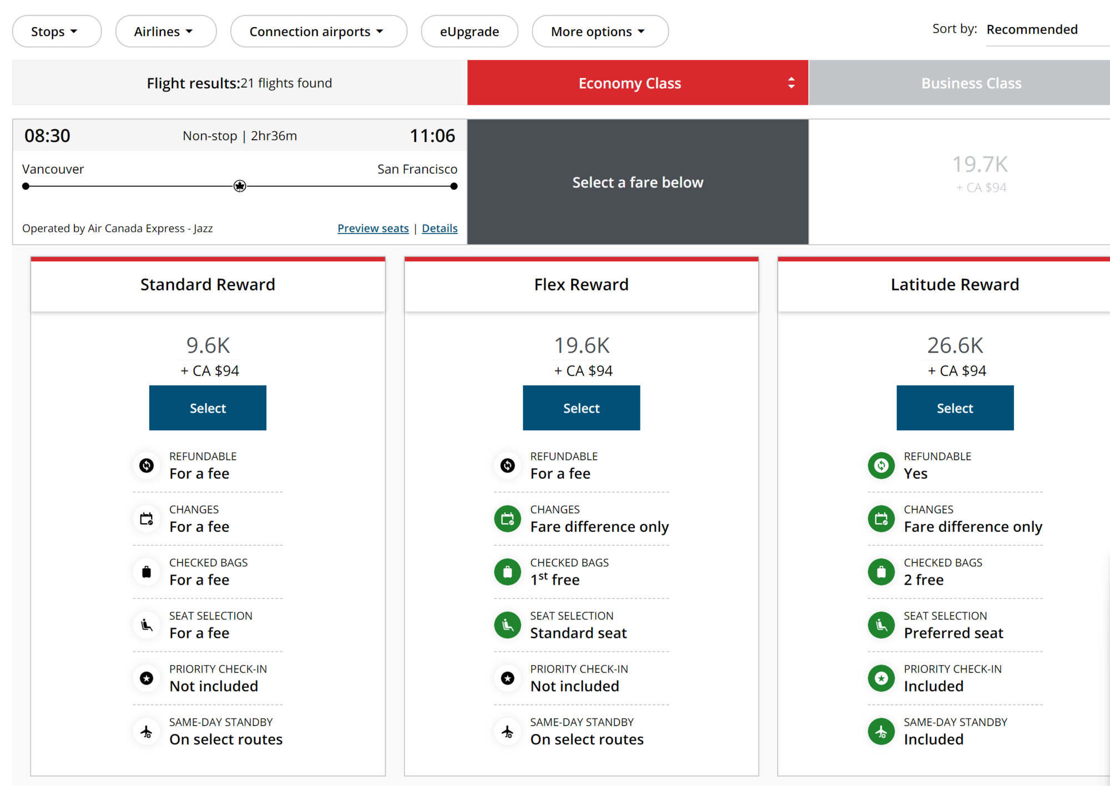Viewport: 1110px width, 786px height.
Task: Expand the More options dropdown
Action: point(599,32)
